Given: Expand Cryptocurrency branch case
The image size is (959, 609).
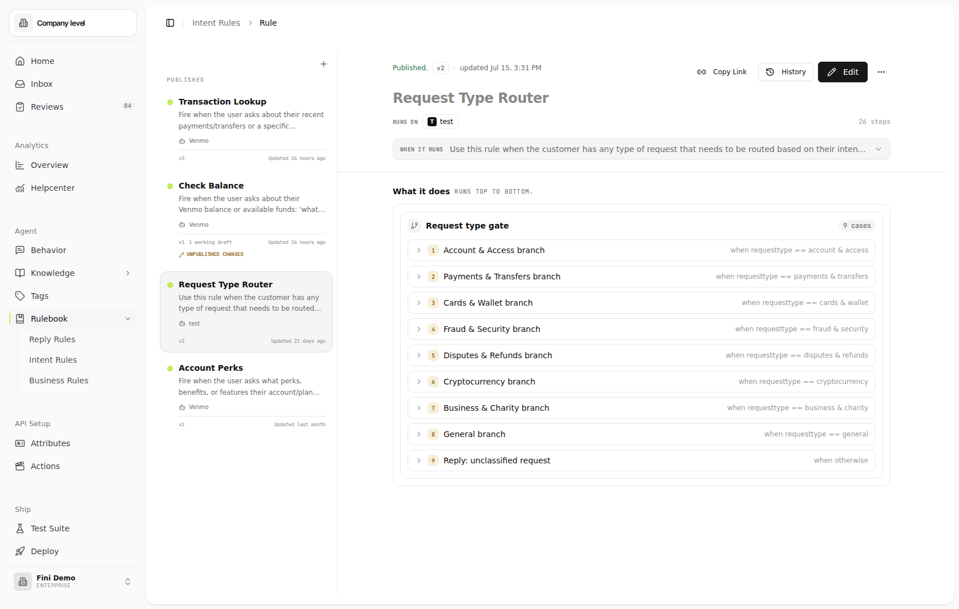Looking at the screenshot, I should 419,382.
